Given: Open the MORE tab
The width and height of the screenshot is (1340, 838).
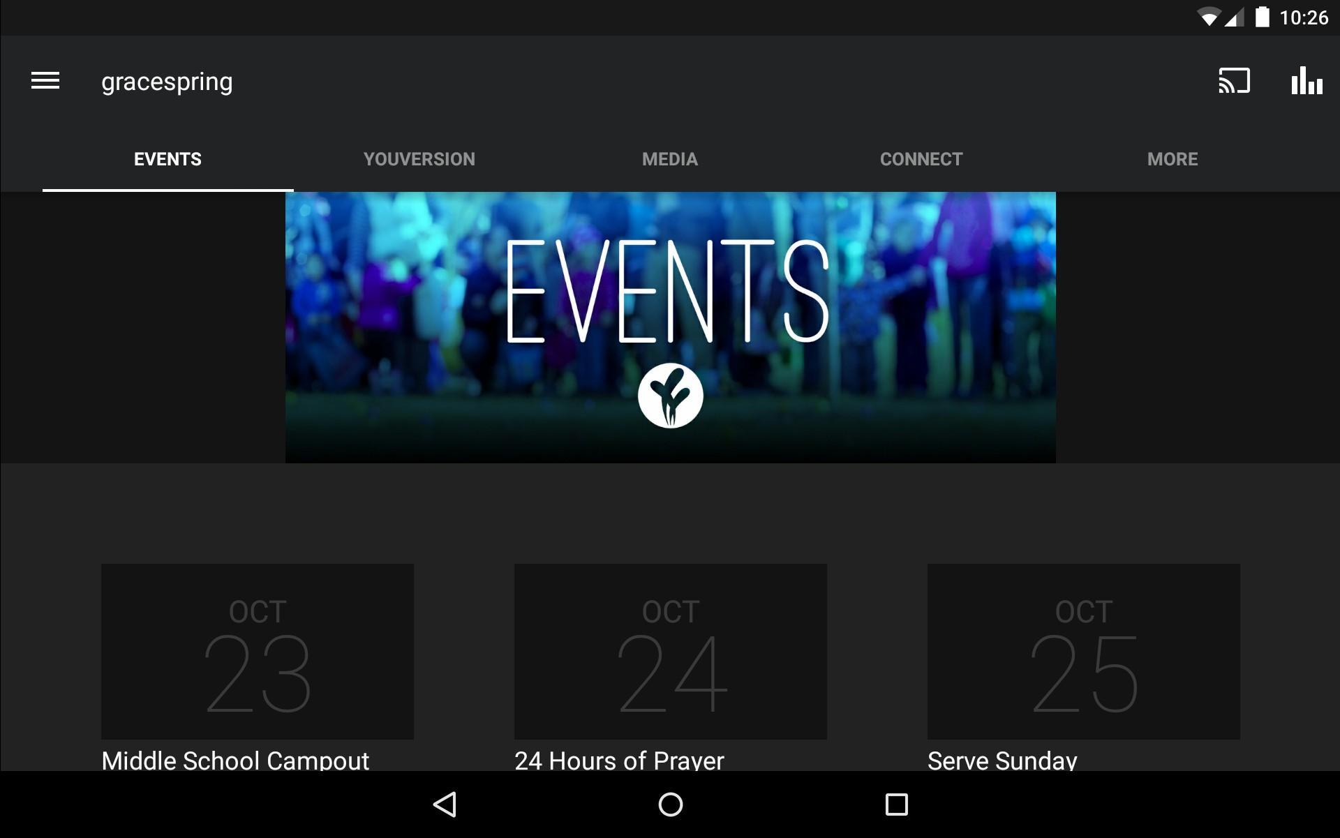Looking at the screenshot, I should [x=1172, y=159].
